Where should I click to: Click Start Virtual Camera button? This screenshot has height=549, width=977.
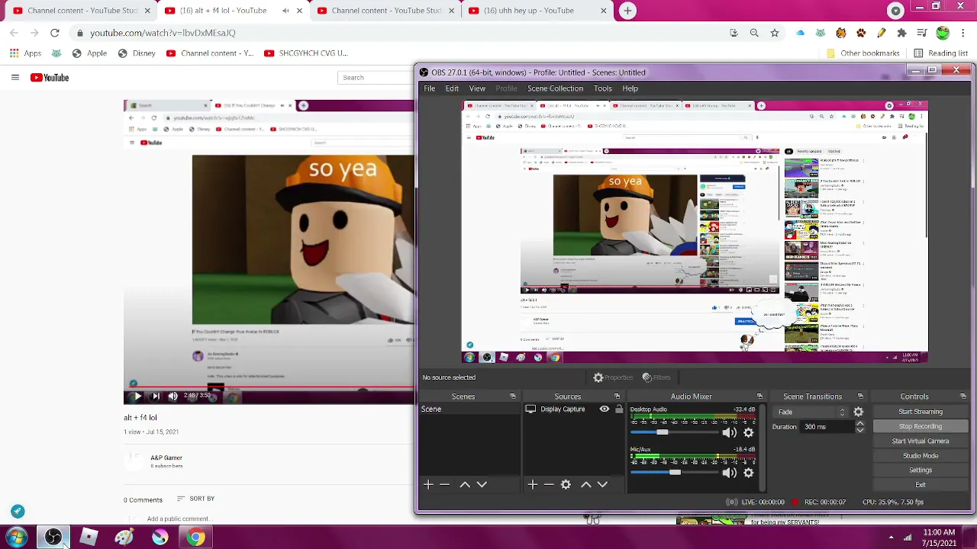tap(921, 441)
